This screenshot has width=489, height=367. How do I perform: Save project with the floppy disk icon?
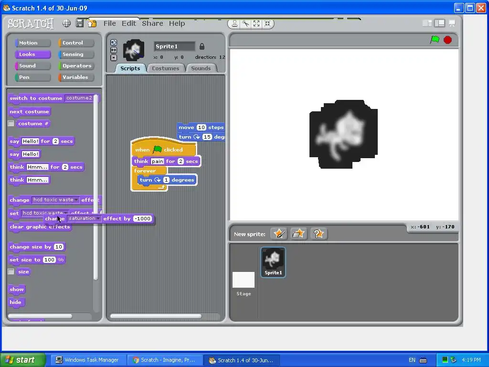(80, 23)
